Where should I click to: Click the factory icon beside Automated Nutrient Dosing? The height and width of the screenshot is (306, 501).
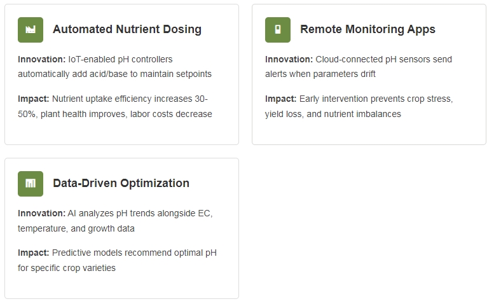pyautogui.click(x=30, y=29)
